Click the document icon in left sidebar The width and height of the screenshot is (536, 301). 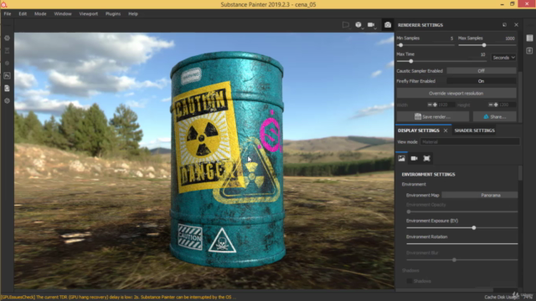click(x=8, y=89)
